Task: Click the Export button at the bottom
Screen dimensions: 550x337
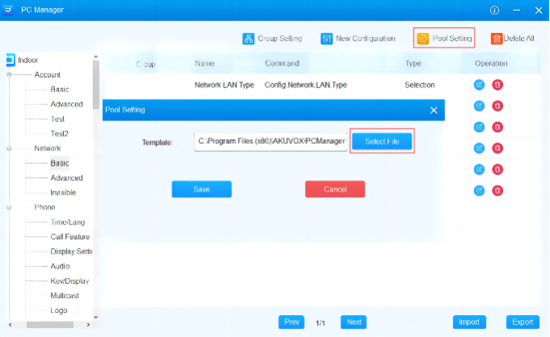Action: pyautogui.click(x=522, y=322)
